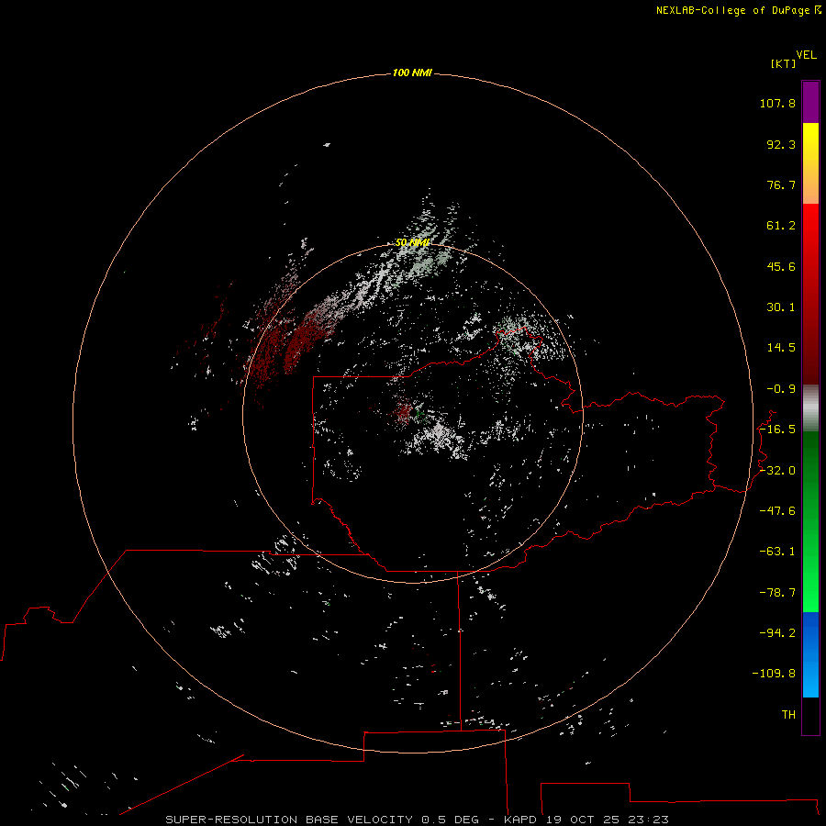Viewport: 826px width, 826px height.
Task: Click the -109.8 velocity scale value
Action: pyautogui.click(x=774, y=674)
